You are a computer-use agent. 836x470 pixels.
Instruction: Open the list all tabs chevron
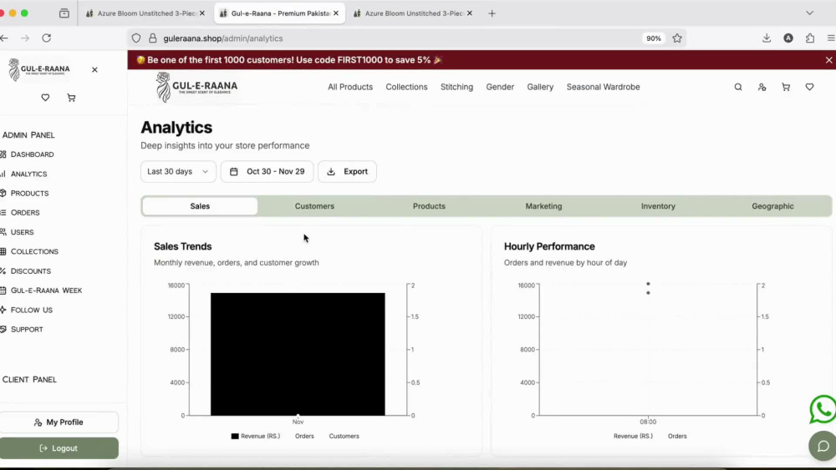(x=809, y=13)
